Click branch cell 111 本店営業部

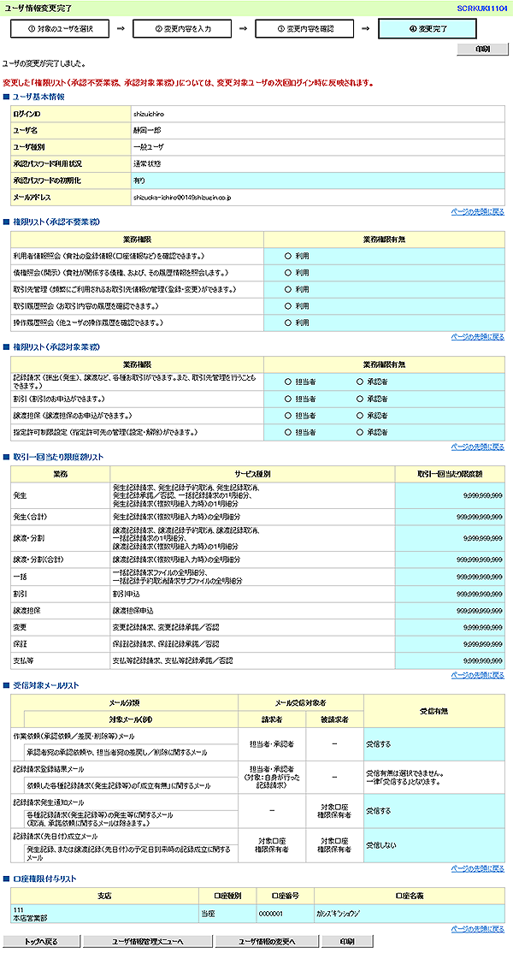[104, 914]
